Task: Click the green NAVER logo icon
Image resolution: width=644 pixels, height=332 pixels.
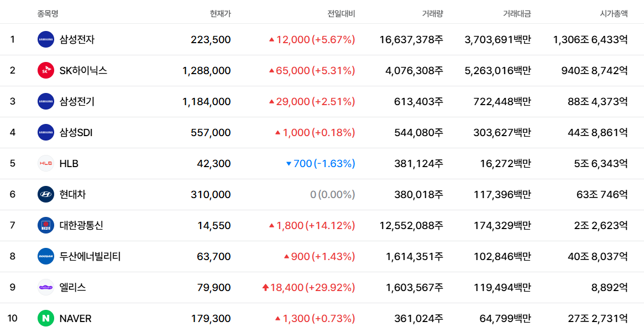Action: pyautogui.click(x=45, y=318)
